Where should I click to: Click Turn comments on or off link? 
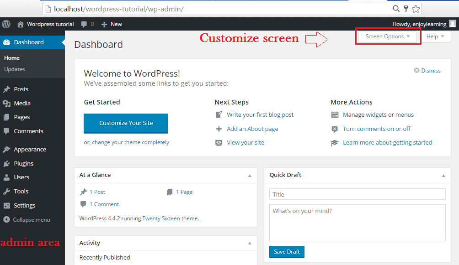377,129
